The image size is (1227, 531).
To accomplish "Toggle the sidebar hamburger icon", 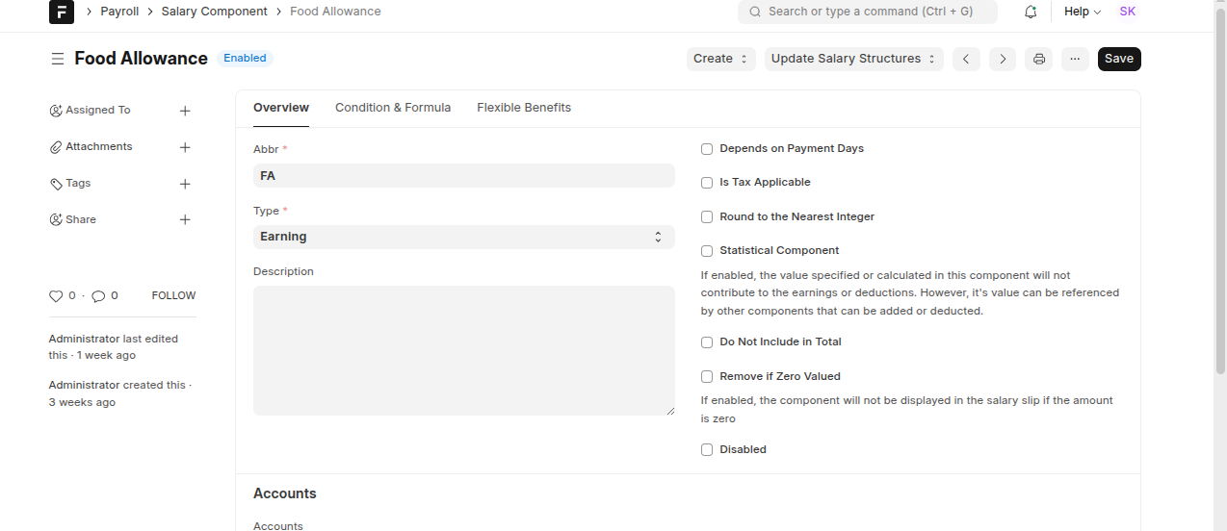I will point(58,59).
